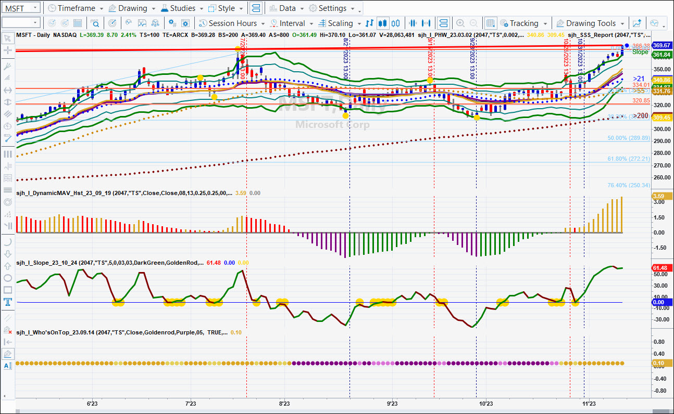The height and width of the screenshot is (414, 674).
Task: Click the Interval button
Action: [288, 23]
